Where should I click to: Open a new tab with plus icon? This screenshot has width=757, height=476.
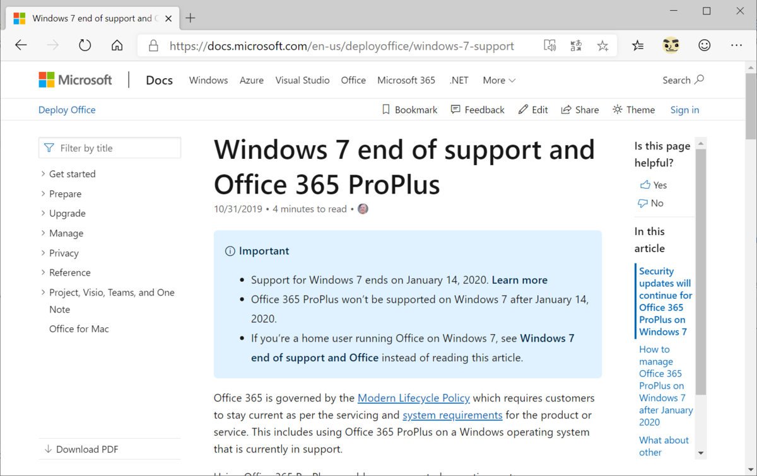[190, 18]
